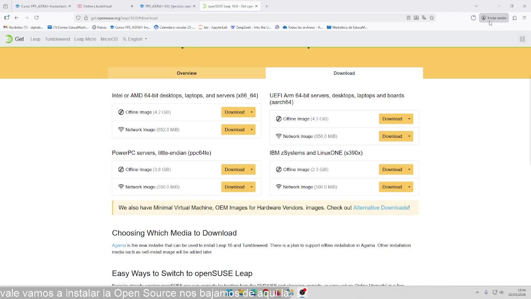
Task: Open the openSUSE apps grid icon
Action: [522, 39]
